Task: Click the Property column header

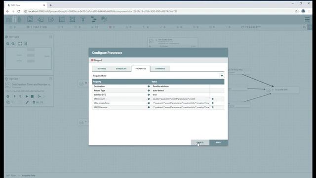Action: [x=121, y=82]
